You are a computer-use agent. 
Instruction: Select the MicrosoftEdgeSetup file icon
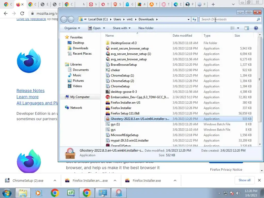click(x=108, y=135)
